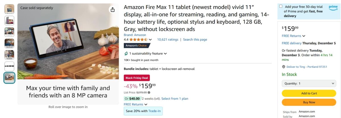Select the first product thumbnail
Viewport: 341px width, 118px height.
click(x=9, y=9)
